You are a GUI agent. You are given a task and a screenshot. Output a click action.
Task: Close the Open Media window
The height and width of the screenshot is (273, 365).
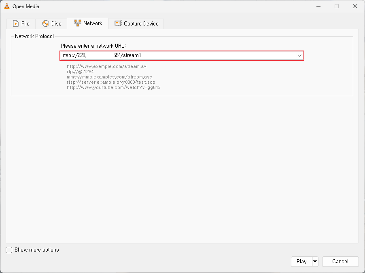355,6
